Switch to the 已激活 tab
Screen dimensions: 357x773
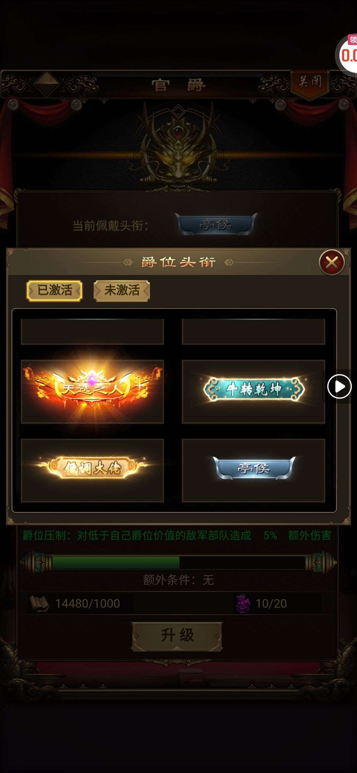point(55,290)
